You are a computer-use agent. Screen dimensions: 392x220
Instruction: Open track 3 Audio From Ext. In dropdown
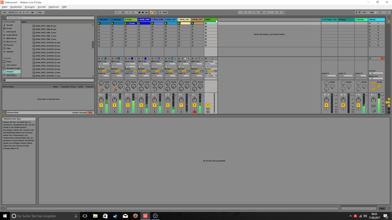[131, 64]
